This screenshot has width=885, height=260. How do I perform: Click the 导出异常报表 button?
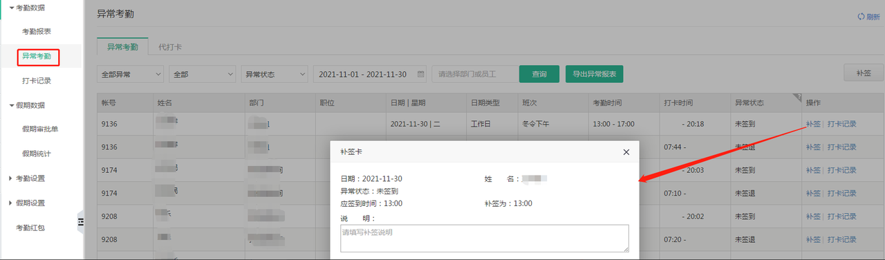point(595,74)
